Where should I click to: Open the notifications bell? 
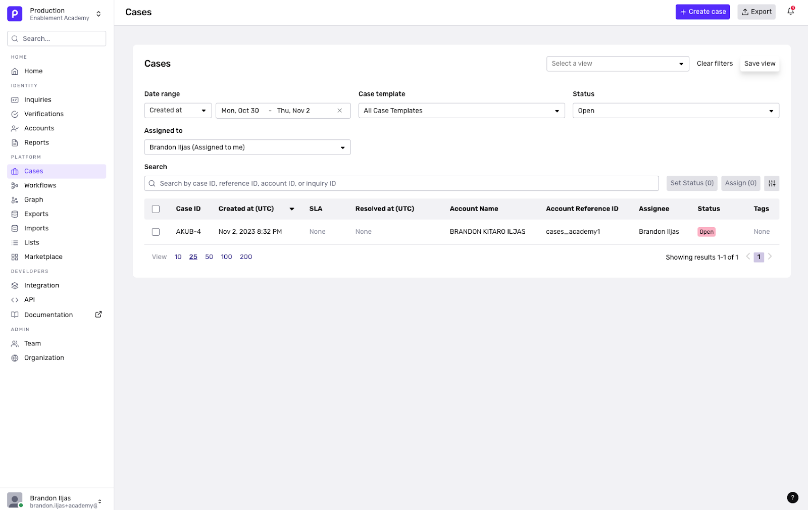click(x=791, y=11)
